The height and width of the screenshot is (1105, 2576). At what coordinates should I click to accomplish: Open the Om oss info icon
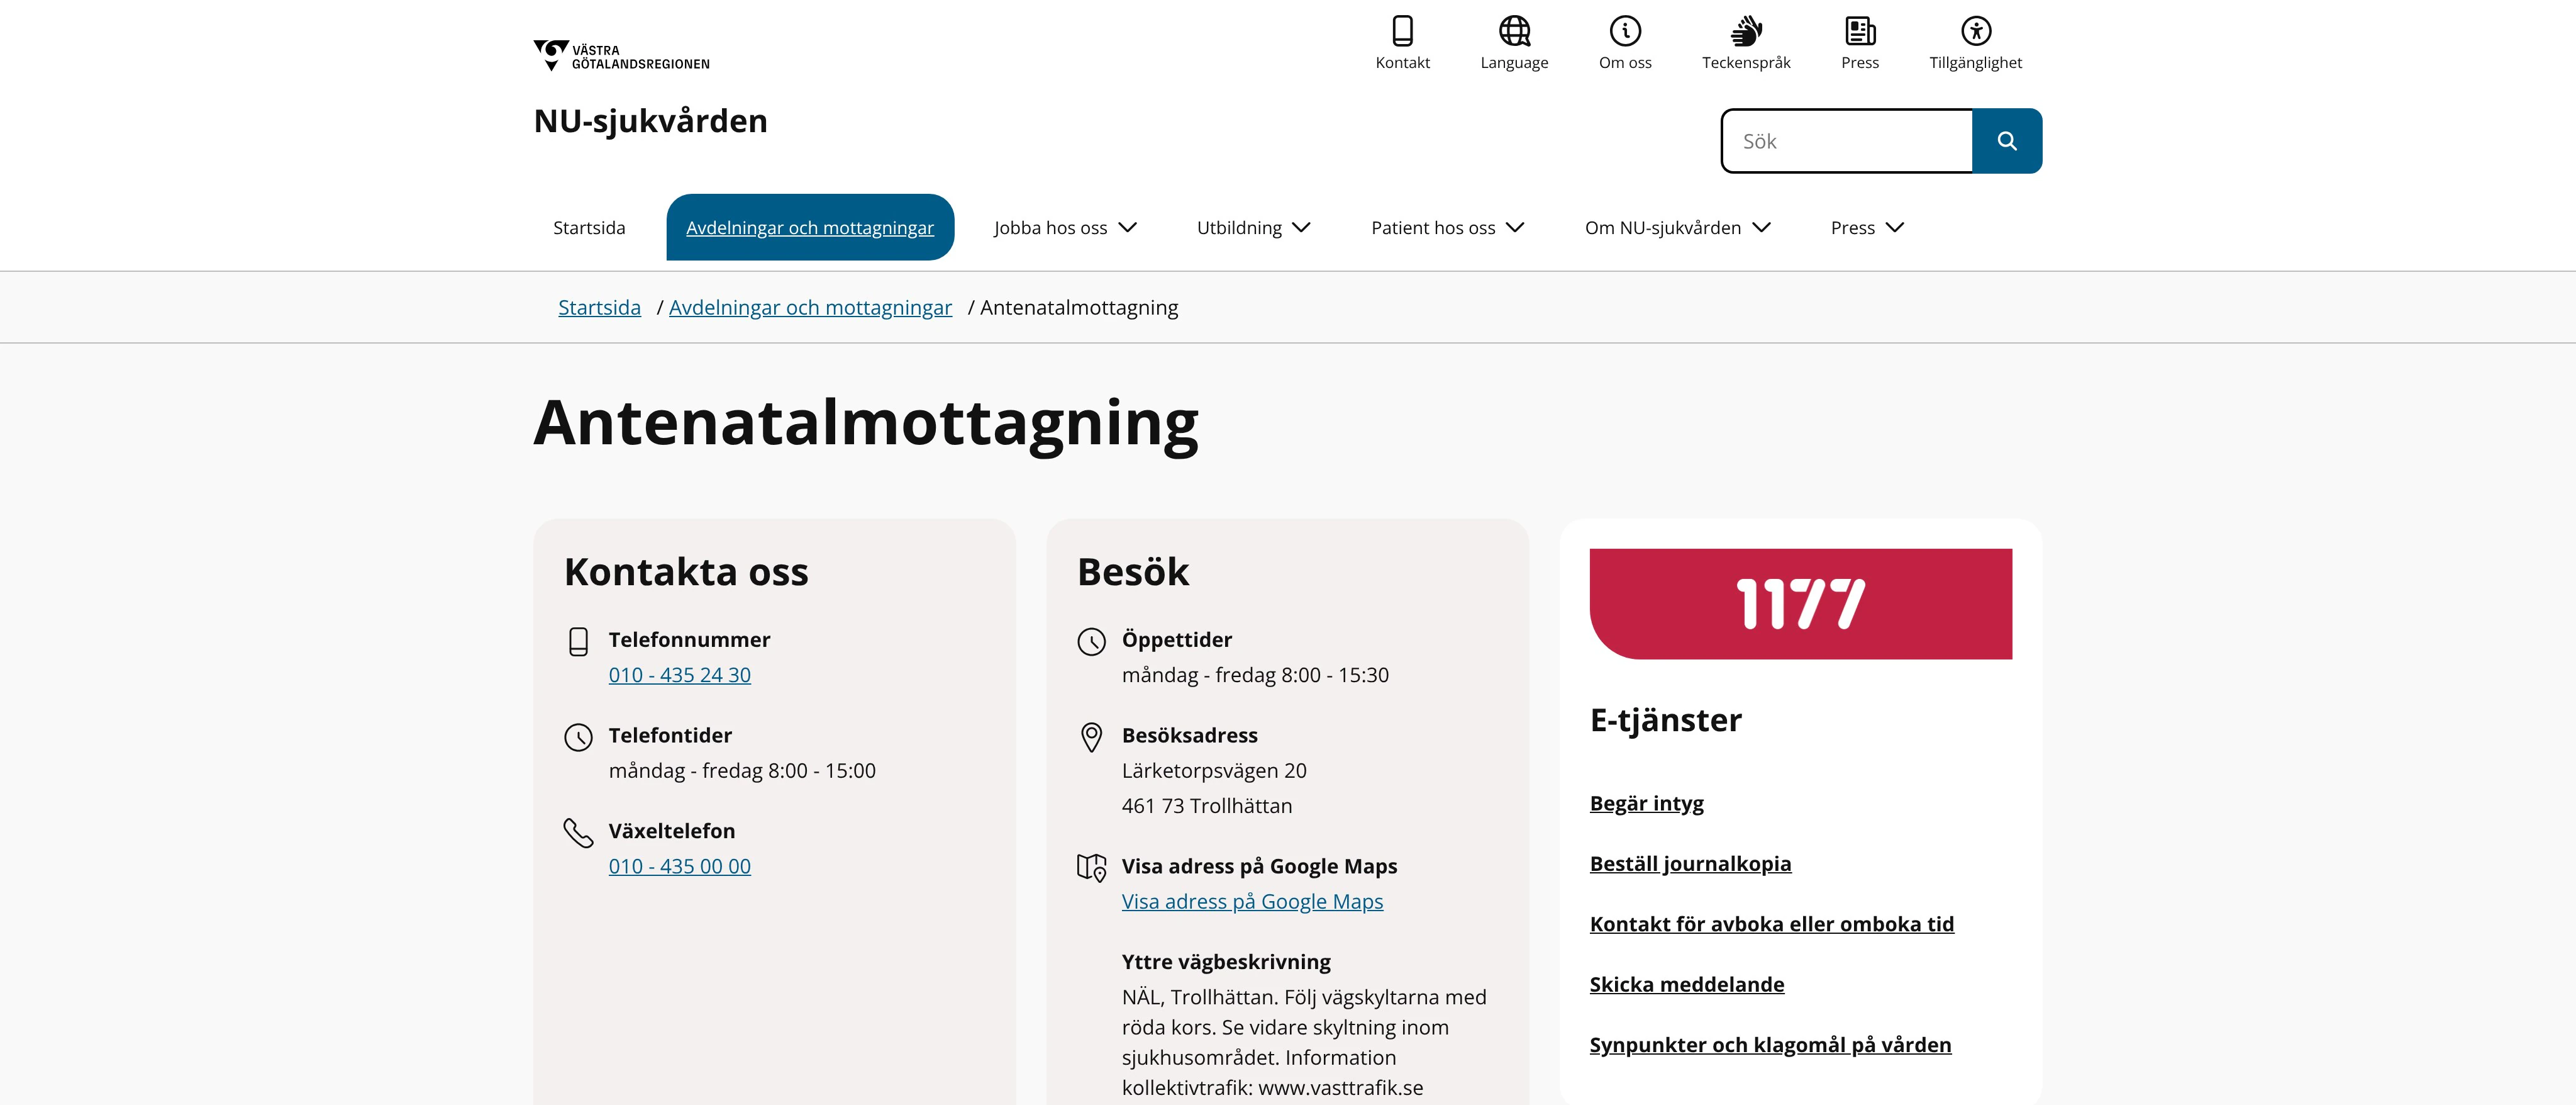coord(1625,31)
